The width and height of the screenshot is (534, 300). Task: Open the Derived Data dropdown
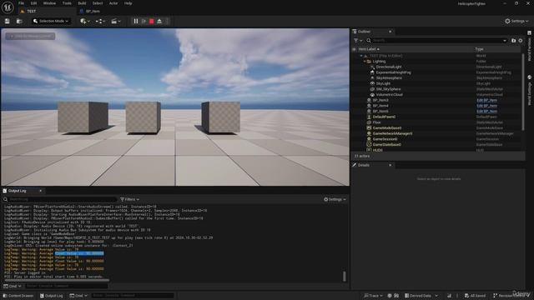tap(421, 296)
